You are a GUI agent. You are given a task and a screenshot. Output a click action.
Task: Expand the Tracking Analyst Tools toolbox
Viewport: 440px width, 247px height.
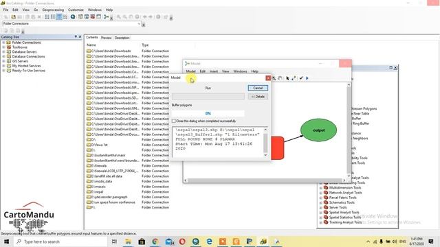click(321, 222)
